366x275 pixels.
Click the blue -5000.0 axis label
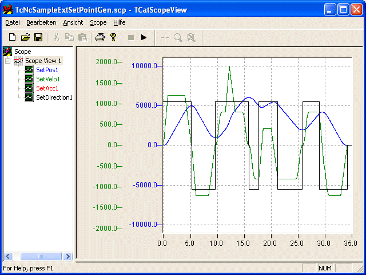pos(145,185)
